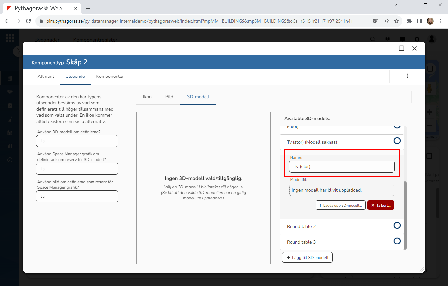Viewport: 448px width, 286px height.
Task: Open the three-dot options menu in dialog
Action: (407, 76)
